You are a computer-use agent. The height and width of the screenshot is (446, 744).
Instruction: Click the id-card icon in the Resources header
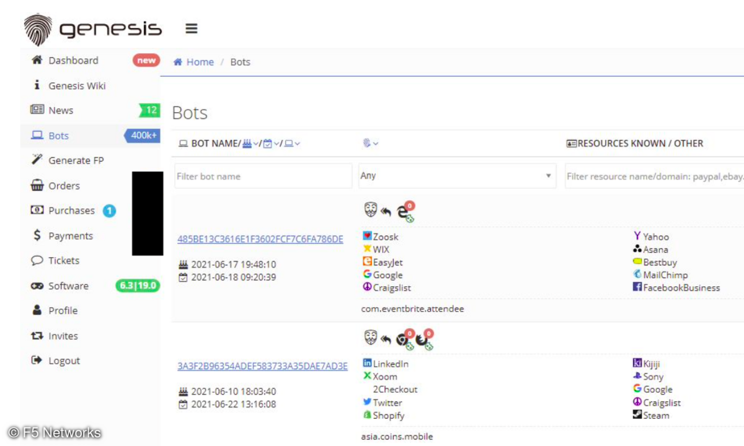click(x=572, y=143)
